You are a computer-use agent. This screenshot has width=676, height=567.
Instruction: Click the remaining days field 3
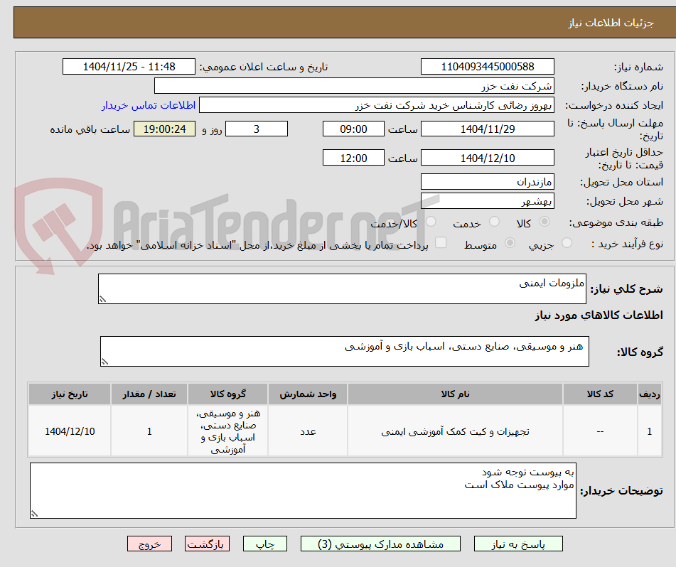[x=257, y=129]
